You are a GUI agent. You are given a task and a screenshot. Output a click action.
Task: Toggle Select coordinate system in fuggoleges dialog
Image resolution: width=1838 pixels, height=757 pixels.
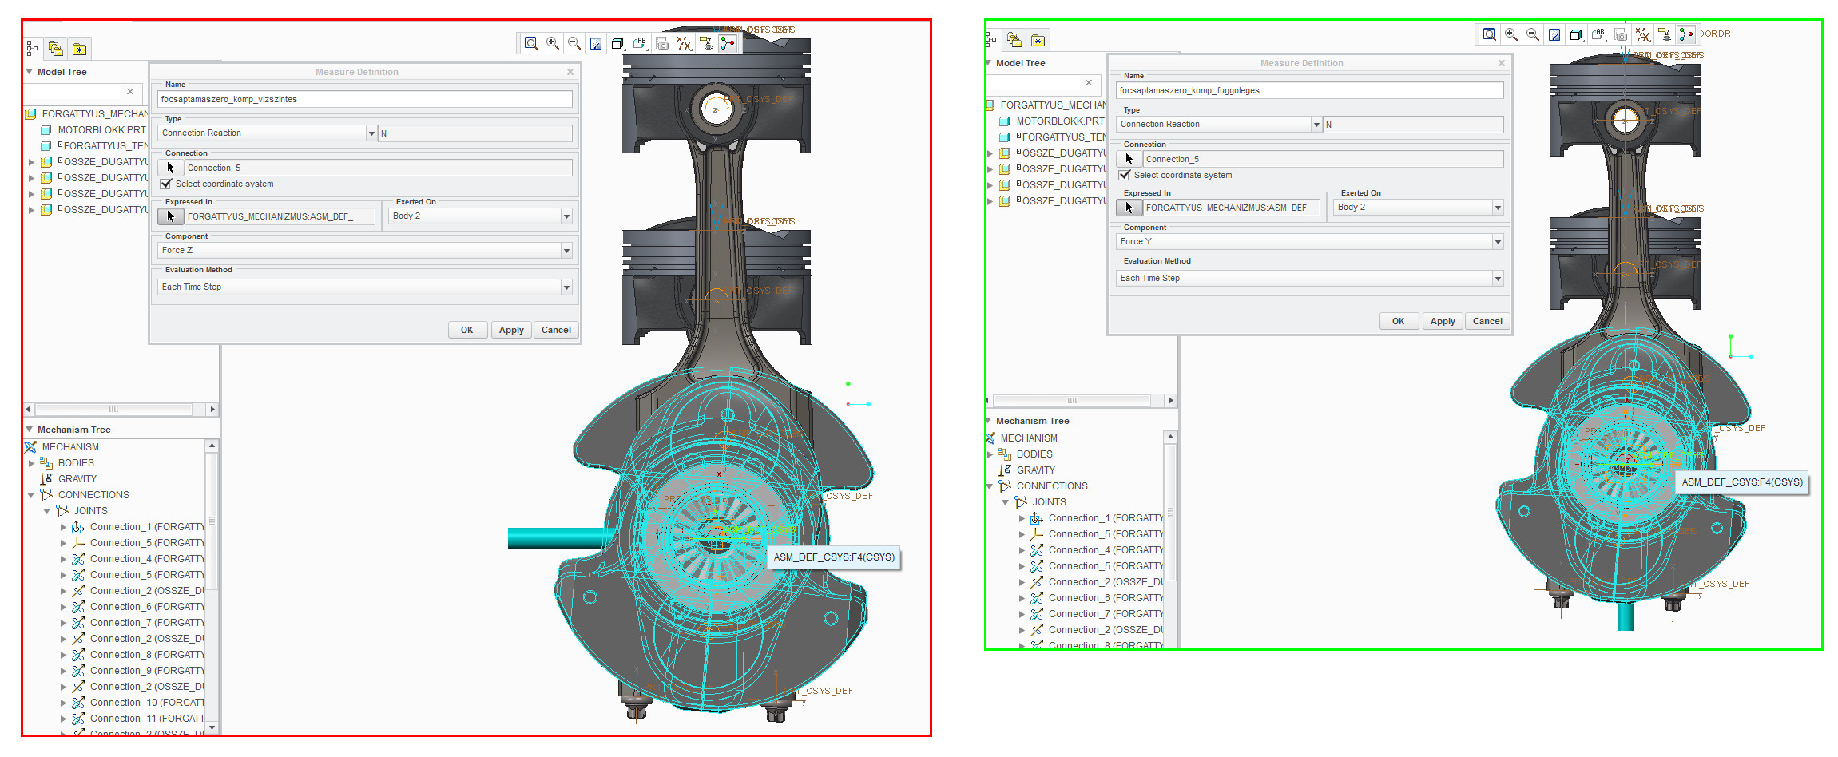tap(1125, 175)
